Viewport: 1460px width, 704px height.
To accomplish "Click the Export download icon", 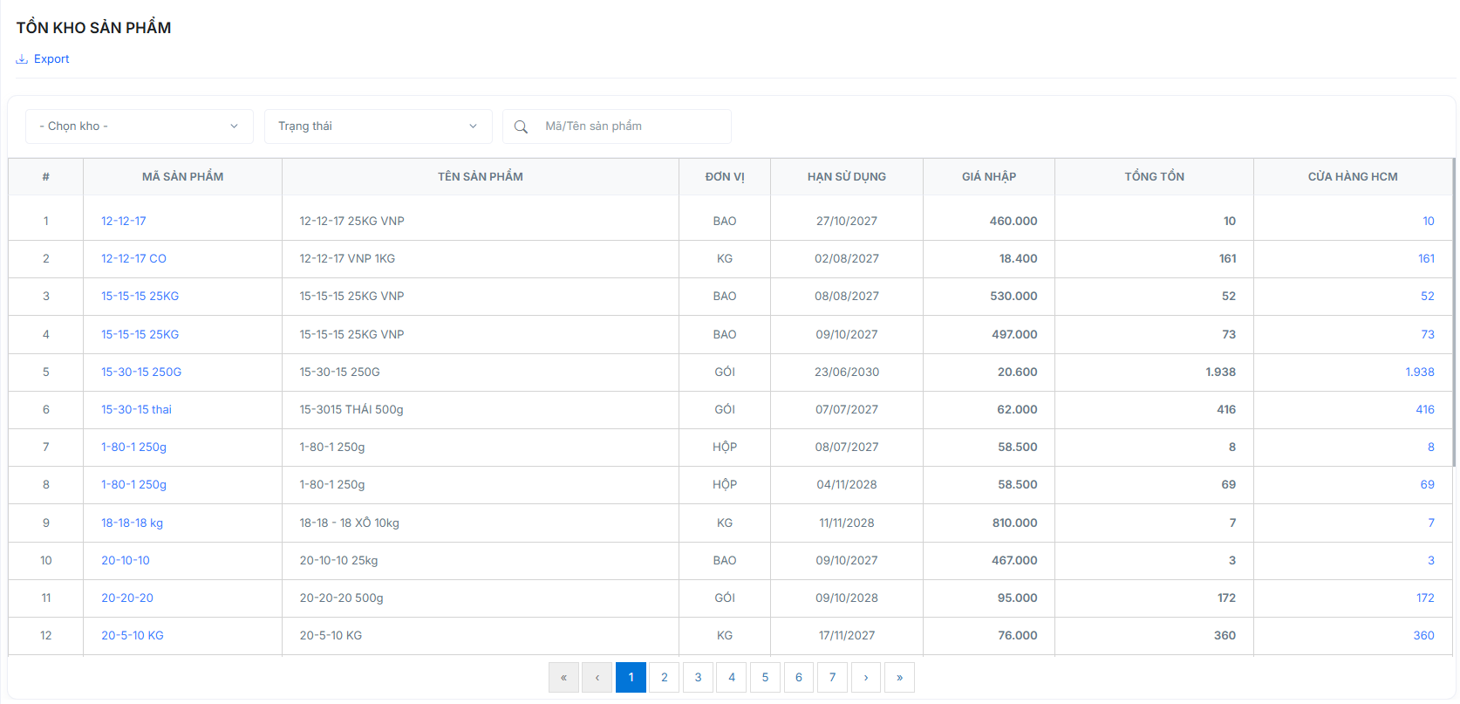I will [22, 59].
